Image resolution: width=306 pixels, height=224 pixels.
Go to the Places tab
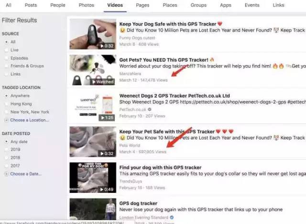(170, 5)
